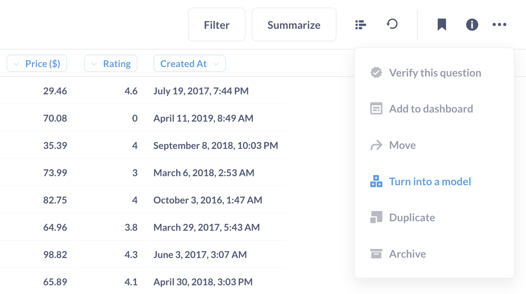This screenshot has width=526, height=294.
Task: Select Add to dashboard menu option
Action: (x=431, y=109)
